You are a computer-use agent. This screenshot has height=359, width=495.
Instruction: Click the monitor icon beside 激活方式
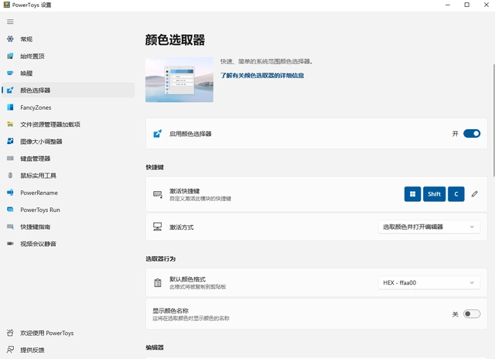(158, 227)
